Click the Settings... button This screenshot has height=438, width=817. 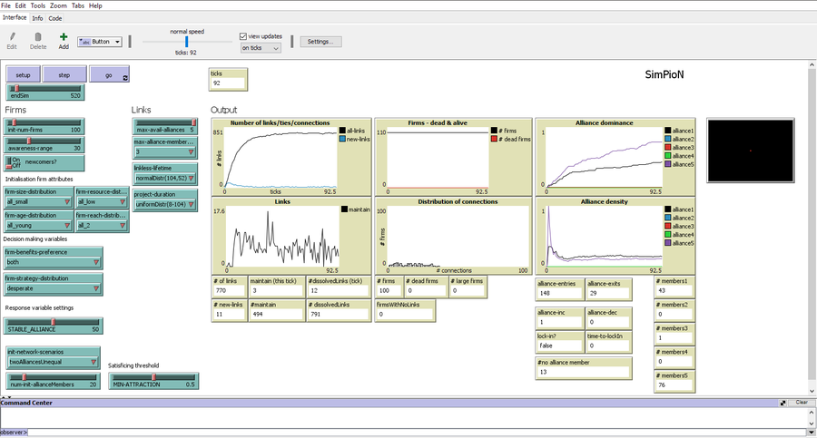coord(320,42)
